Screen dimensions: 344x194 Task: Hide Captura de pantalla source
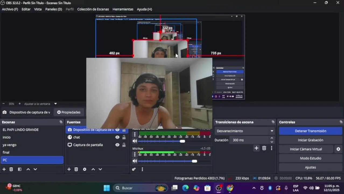coord(117,145)
